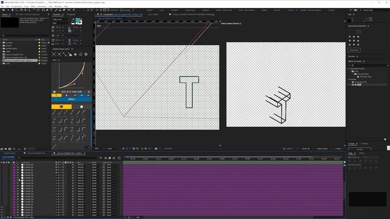Select the Puppet Pin tool
Screen dimensions: 390x219
point(74,10)
